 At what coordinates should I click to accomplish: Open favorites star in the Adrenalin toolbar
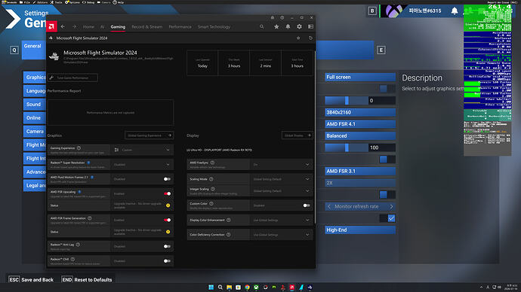pyautogui.click(x=276, y=27)
